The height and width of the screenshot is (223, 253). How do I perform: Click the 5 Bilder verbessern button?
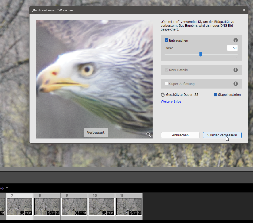coord(222,135)
